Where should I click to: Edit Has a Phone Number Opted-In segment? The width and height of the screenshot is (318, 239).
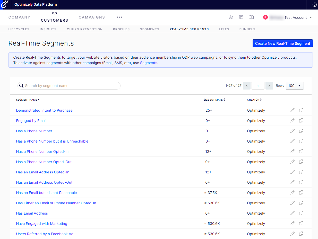292,152
